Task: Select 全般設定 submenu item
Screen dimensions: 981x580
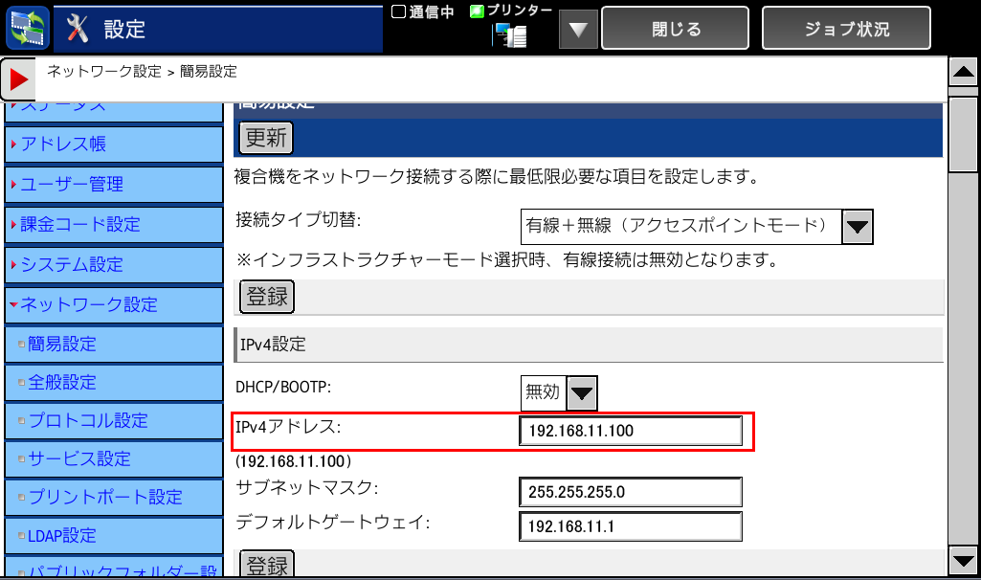Action: click(114, 382)
